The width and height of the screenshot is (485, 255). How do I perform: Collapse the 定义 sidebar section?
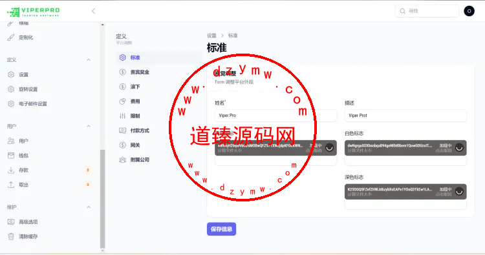[x=89, y=59]
